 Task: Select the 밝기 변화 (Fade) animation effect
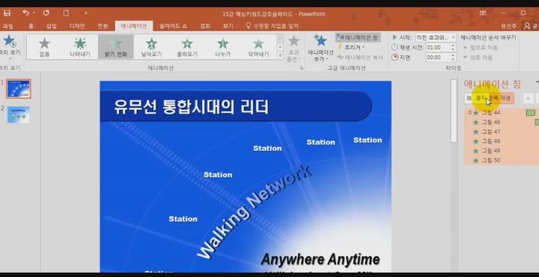coord(116,46)
